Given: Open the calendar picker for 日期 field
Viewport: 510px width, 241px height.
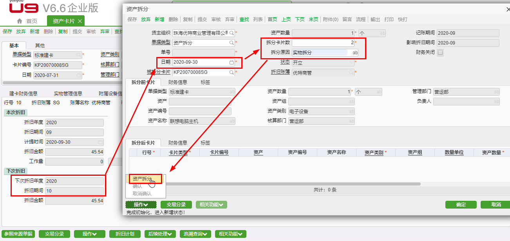Looking at the screenshot, I should (231, 62).
